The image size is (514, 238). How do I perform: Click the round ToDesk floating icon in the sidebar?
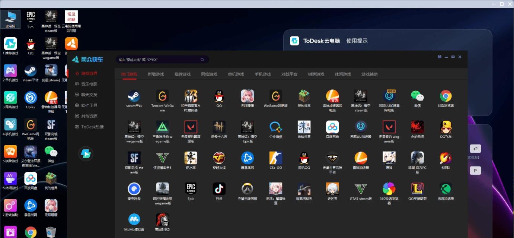86,154
